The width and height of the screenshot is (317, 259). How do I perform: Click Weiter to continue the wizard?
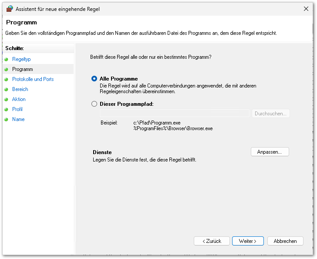coord(247,241)
